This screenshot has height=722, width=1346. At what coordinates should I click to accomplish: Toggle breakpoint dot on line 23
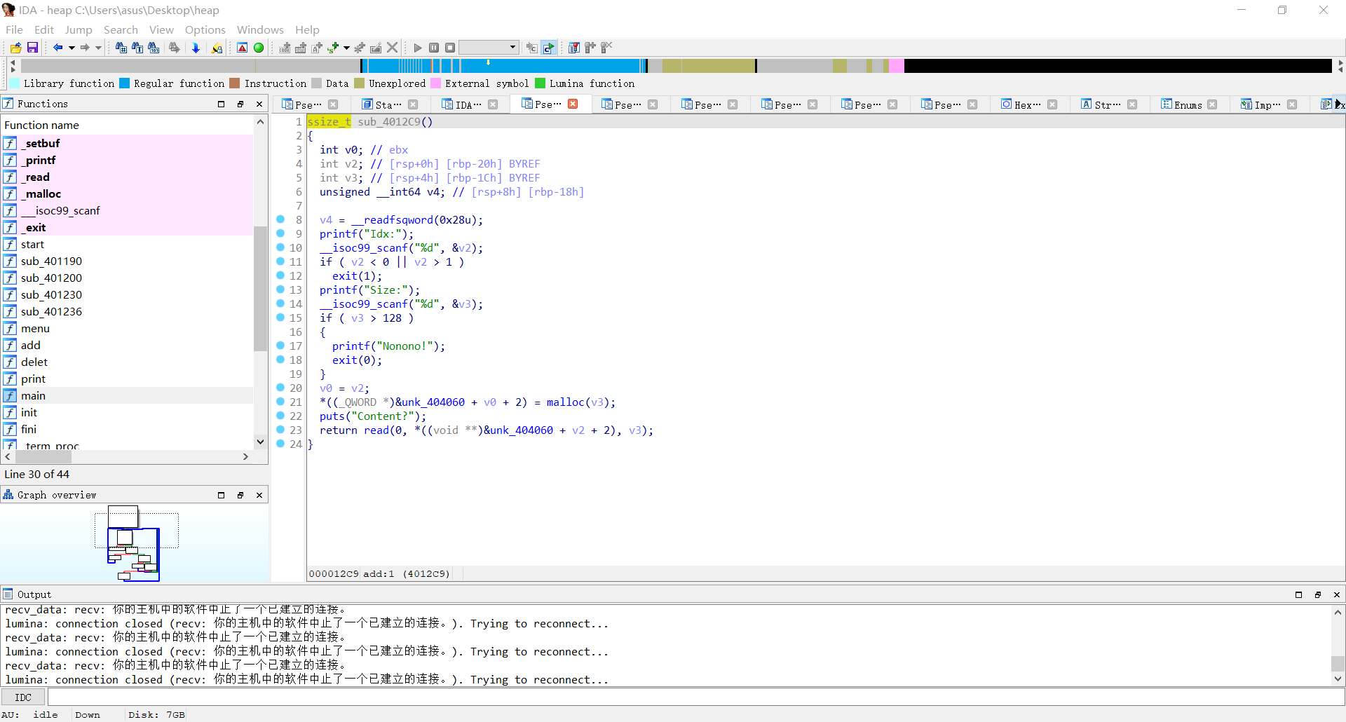[280, 430]
